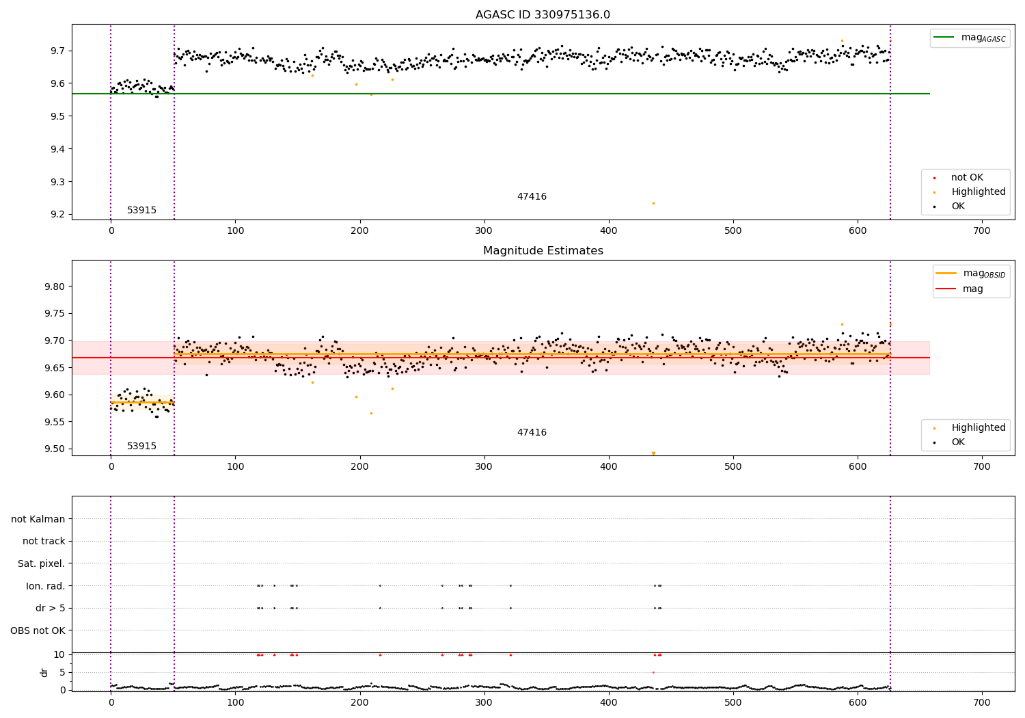Click the 9.80 y-axis tick label
Screen dimensions: 1025x718
coord(56,287)
